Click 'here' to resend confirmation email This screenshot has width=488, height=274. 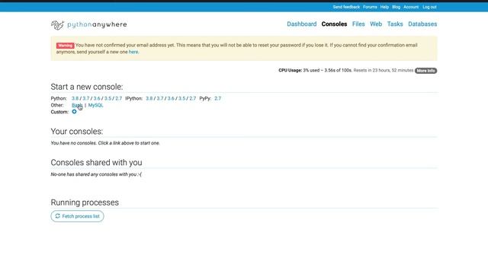tap(133, 52)
